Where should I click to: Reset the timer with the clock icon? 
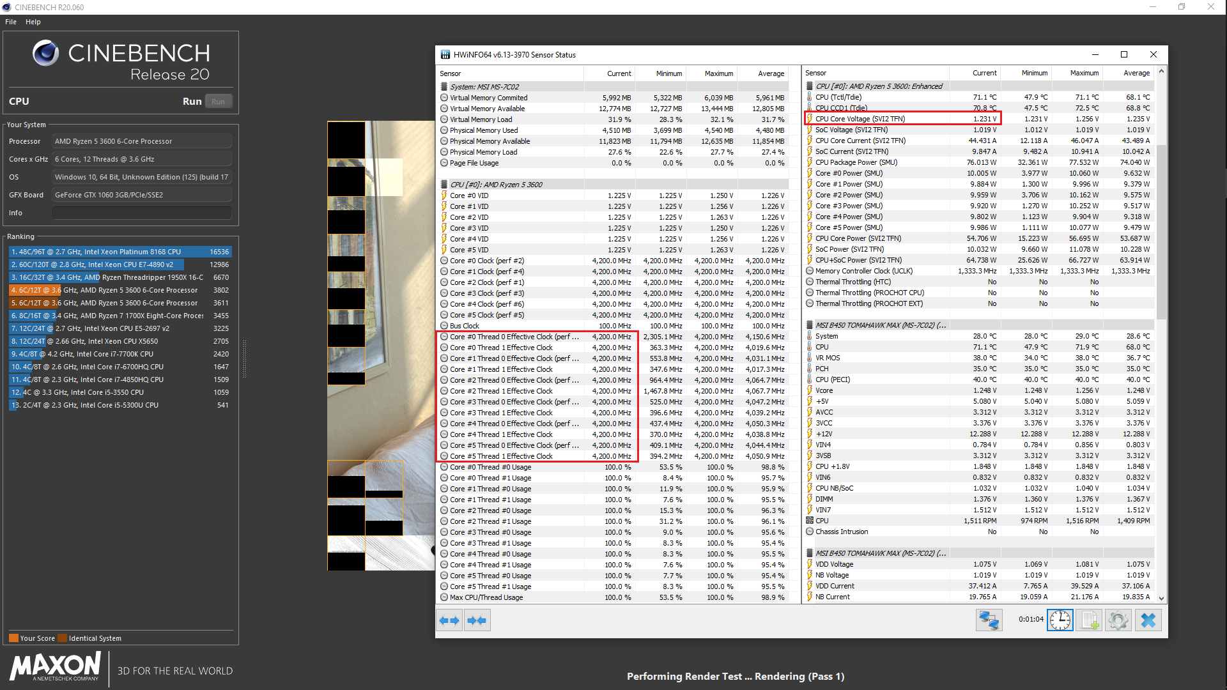(x=1060, y=620)
